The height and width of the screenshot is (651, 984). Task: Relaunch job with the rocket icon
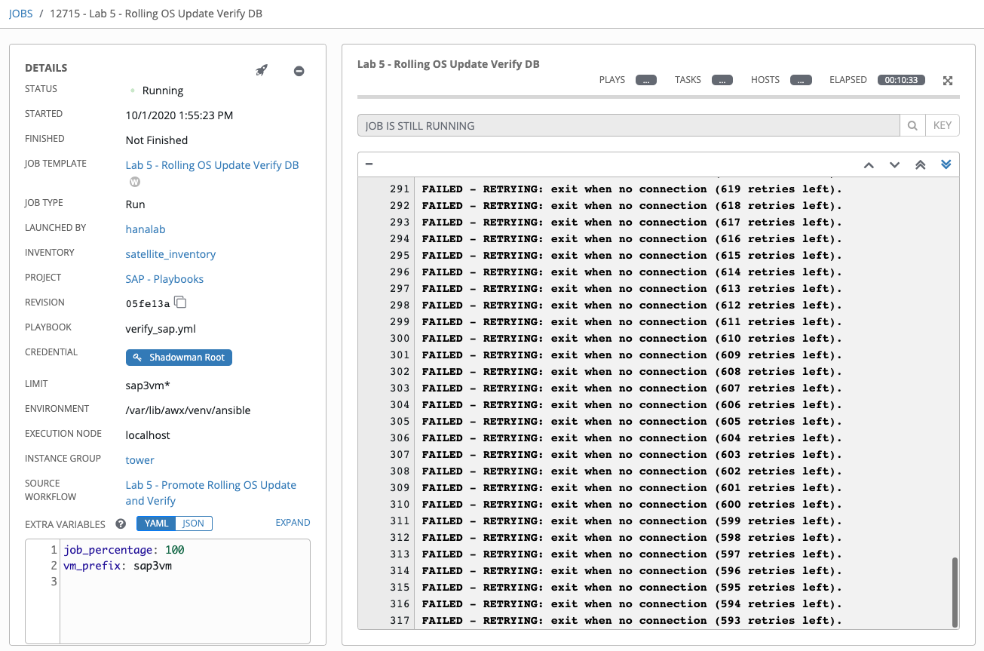tap(262, 71)
